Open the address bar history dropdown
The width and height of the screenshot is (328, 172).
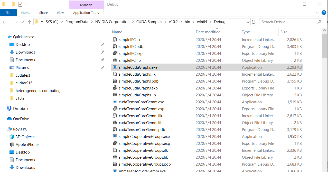click(x=248, y=22)
